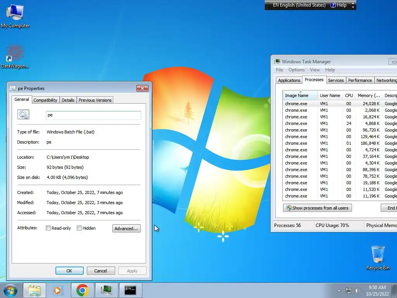Select chrome.exe row using 96,720 K
The height and width of the screenshot is (298, 397).
340,130
